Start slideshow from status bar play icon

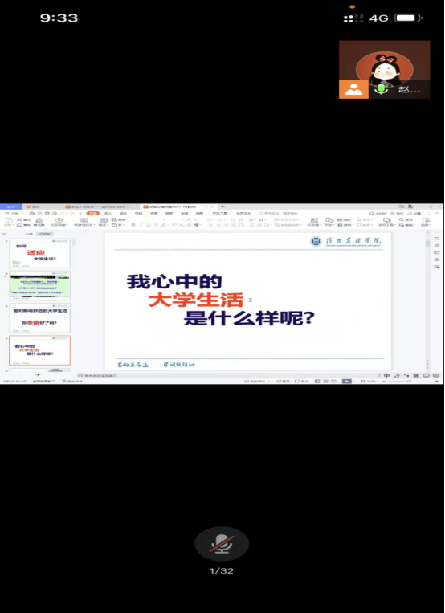pyautogui.click(x=346, y=381)
